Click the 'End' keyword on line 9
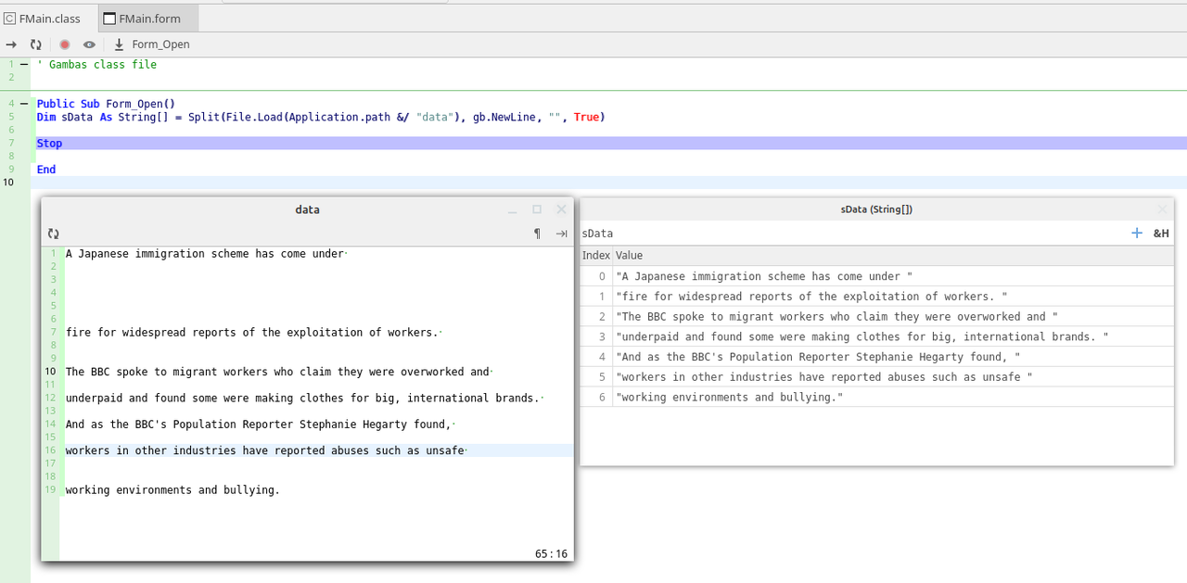Screen dimensions: 1187x583 click(x=46, y=170)
